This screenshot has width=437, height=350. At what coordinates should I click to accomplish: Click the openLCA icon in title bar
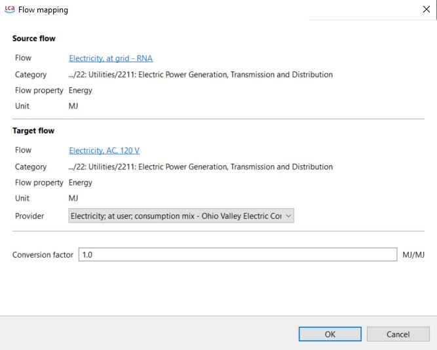(x=9, y=10)
